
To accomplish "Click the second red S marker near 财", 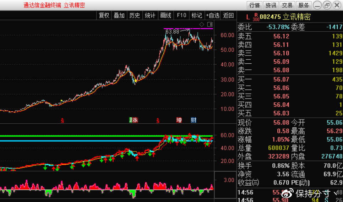I will (158, 120).
